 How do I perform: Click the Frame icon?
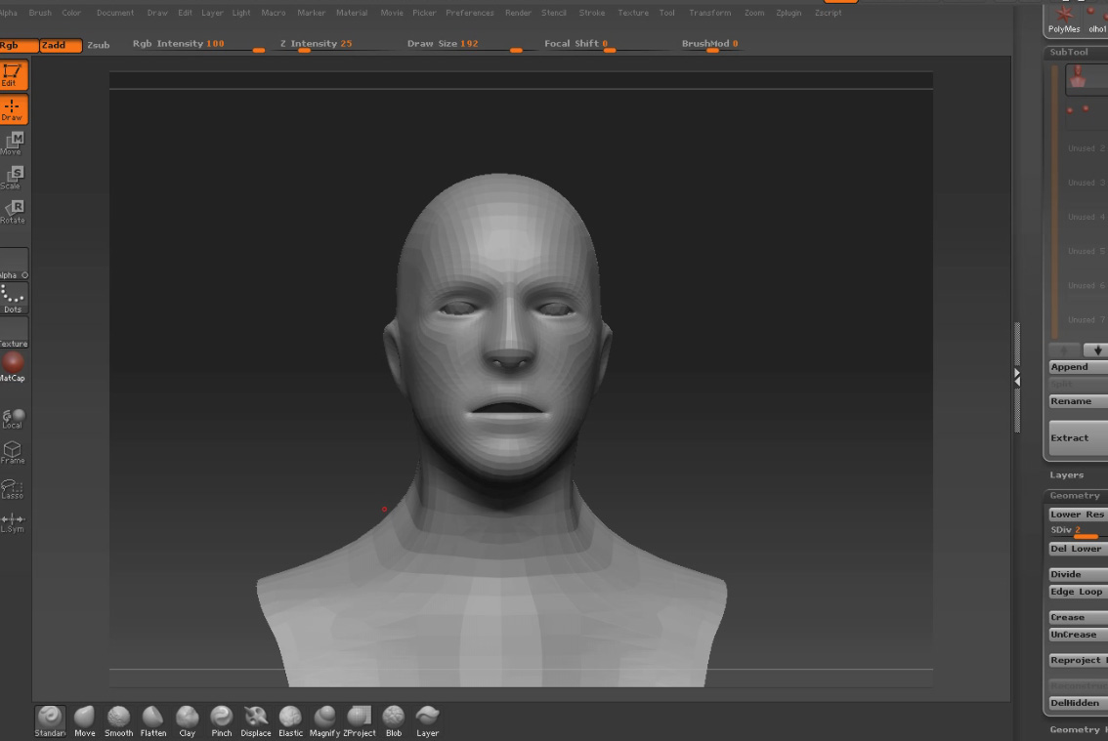tap(13, 451)
